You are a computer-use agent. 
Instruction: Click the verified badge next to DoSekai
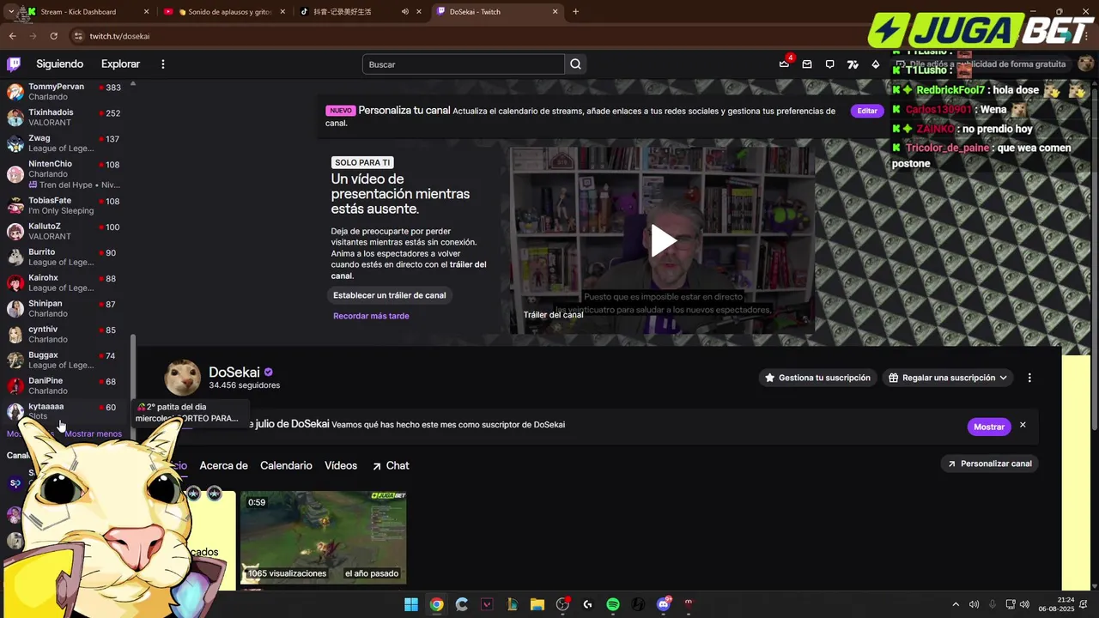[x=269, y=373]
